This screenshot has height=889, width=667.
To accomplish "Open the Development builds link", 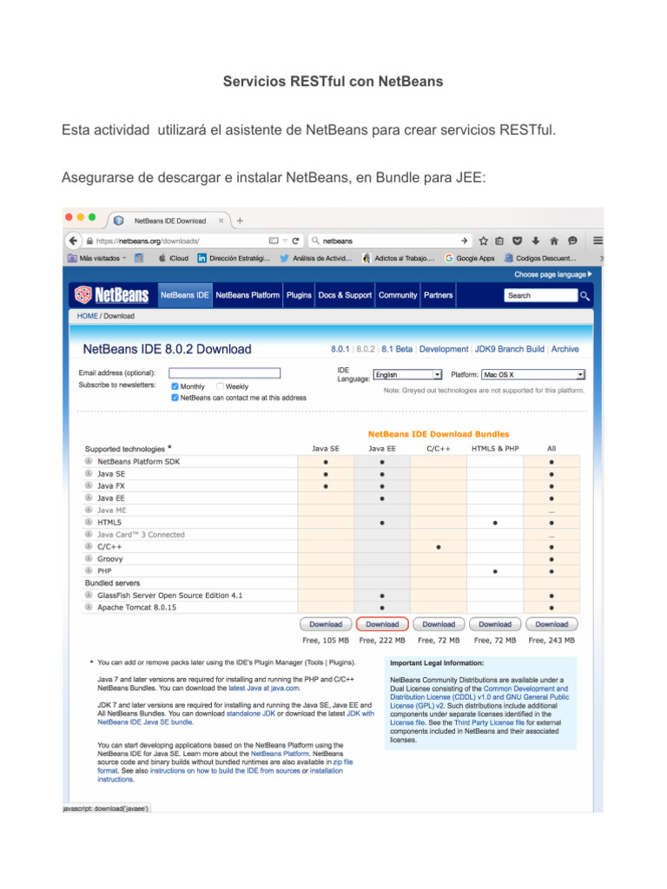I will pos(444,349).
